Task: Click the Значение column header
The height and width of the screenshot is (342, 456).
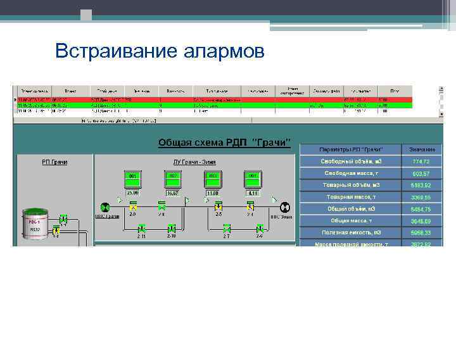Action: click(422, 149)
